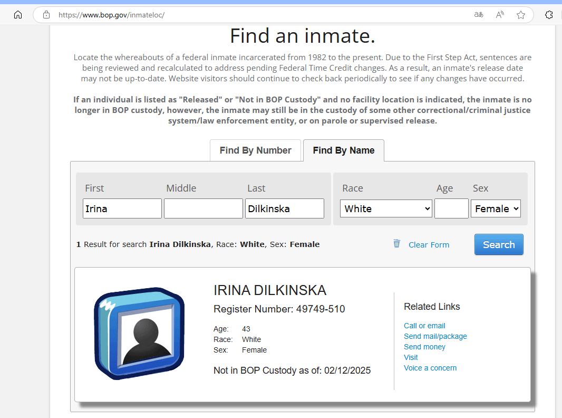Switch to Find By Number tab
Viewport: 562px width, 418px height.
(x=255, y=150)
